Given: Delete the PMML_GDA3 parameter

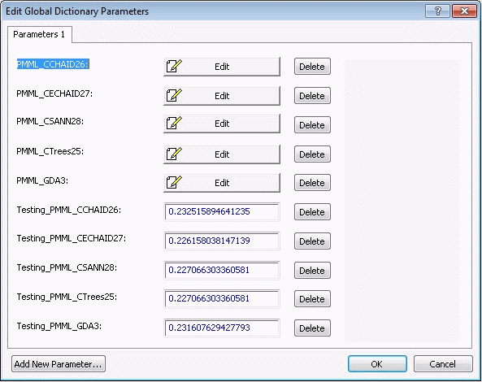Looking at the screenshot, I should [312, 183].
